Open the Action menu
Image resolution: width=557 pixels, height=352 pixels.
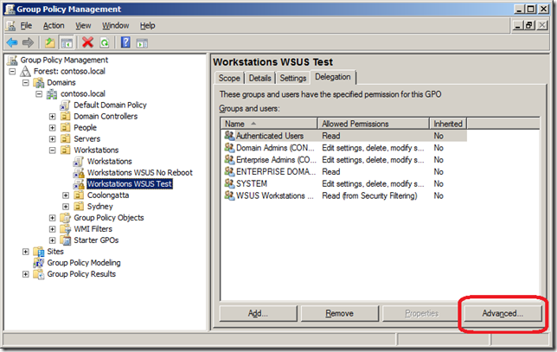coord(54,26)
